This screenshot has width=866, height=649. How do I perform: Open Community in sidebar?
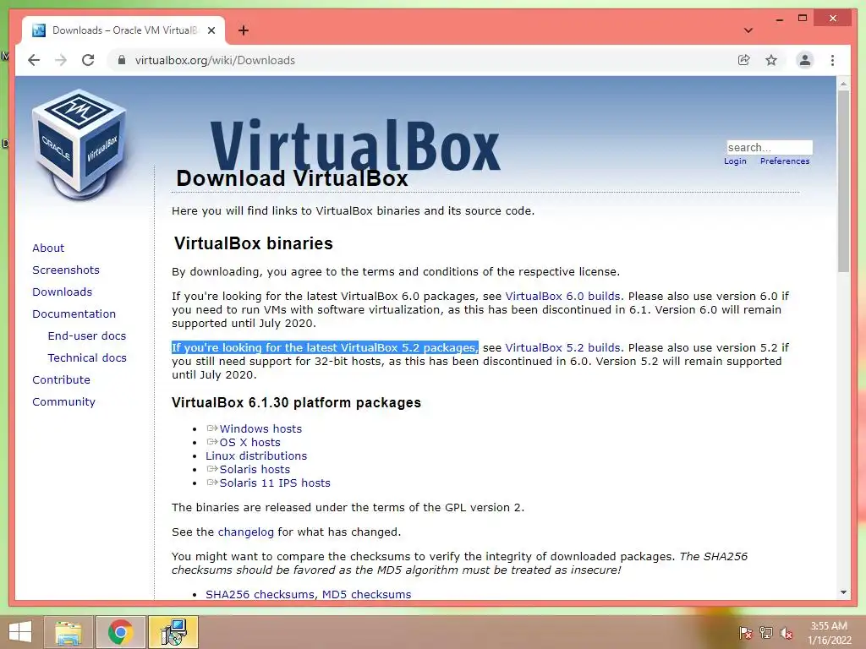click(63, 402)
